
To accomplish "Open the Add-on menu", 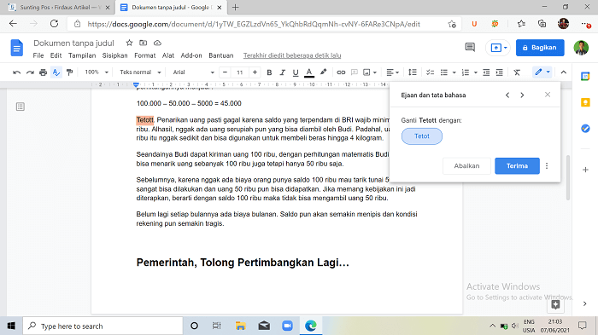I will (191, 55).
